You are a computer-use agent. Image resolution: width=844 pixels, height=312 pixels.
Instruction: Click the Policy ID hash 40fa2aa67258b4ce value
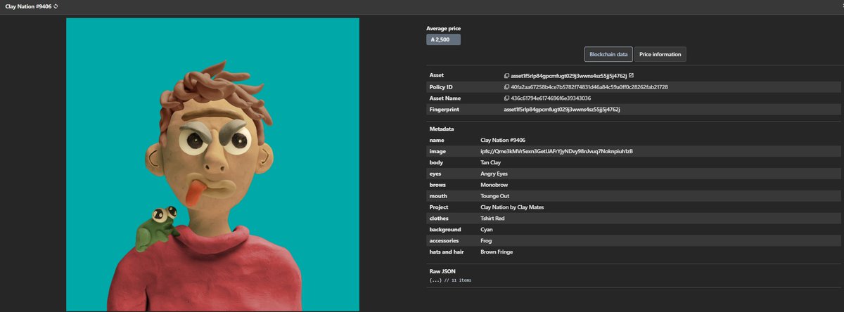pos(589,86)
